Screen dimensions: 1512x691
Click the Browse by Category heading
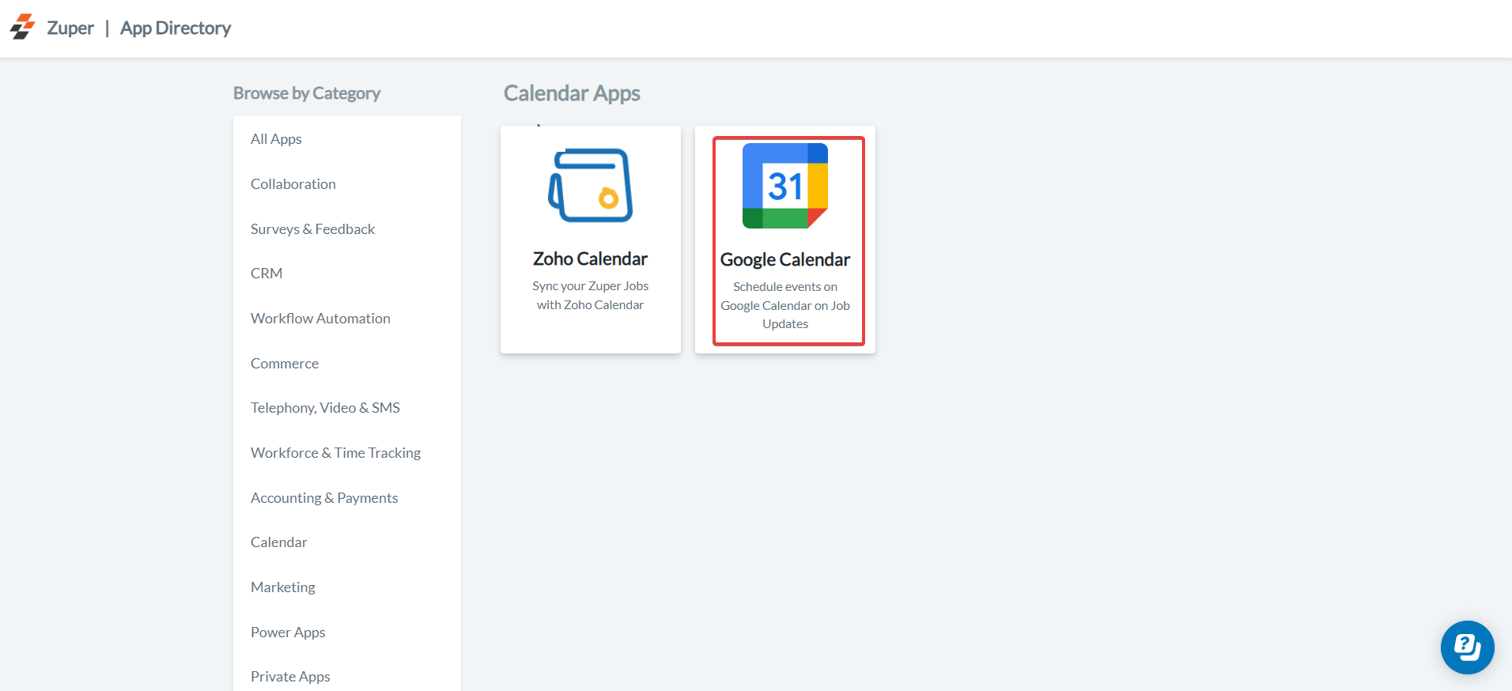(x=307, y=93)
